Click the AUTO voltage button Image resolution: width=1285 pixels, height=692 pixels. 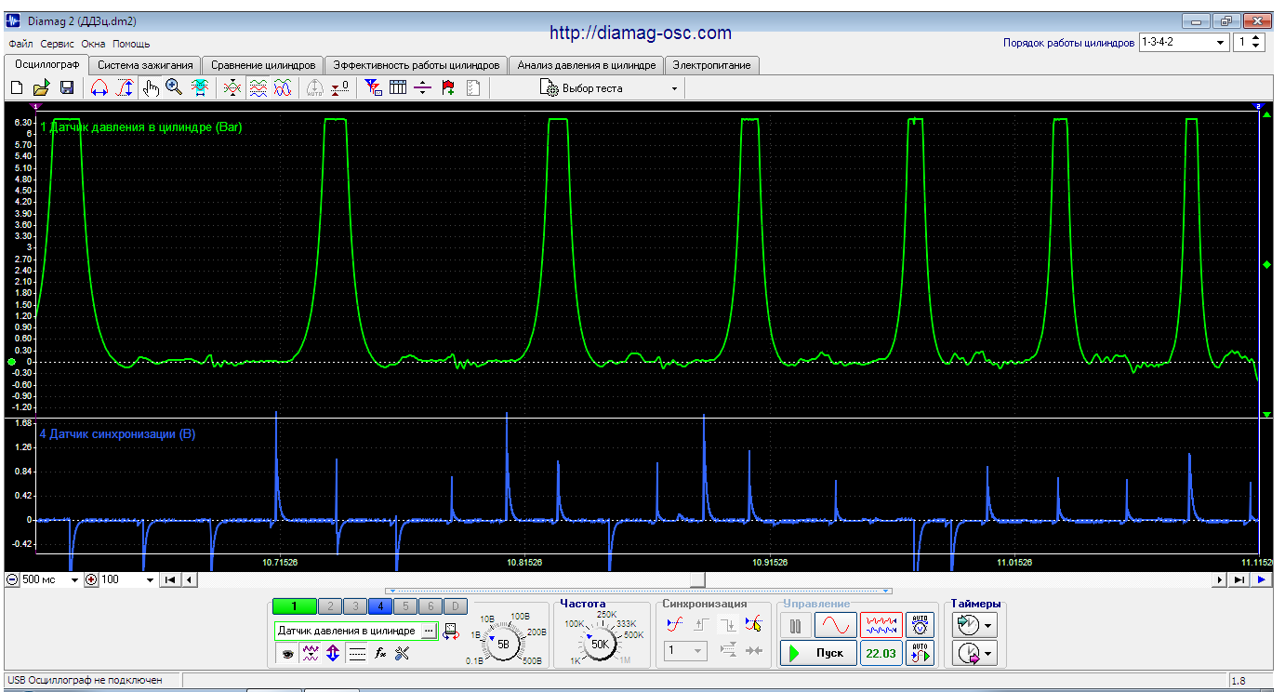coord(921,625)
